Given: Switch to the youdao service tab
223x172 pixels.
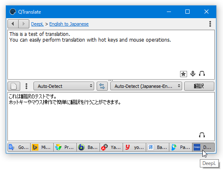Looking at the screenshot, I should pyautogui.click(x=135, y=147).
